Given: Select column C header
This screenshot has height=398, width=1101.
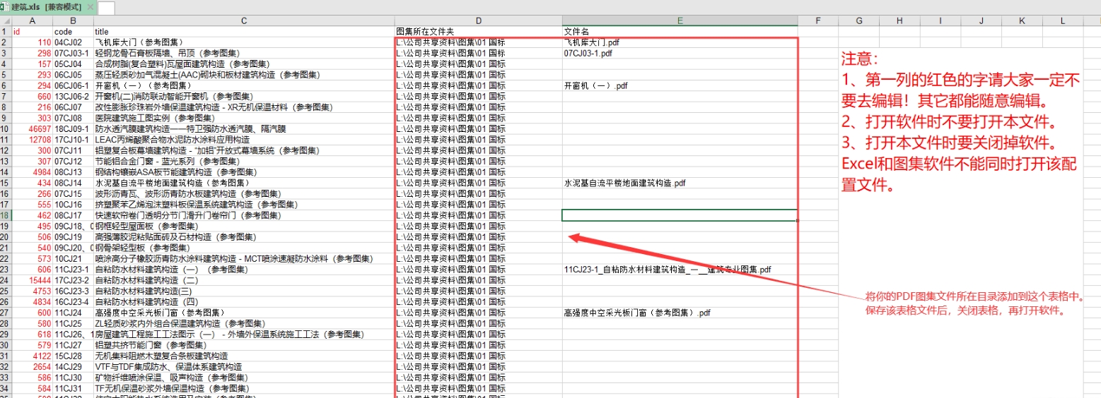Looking at the screenshot, I should click(x=244, y=21).
